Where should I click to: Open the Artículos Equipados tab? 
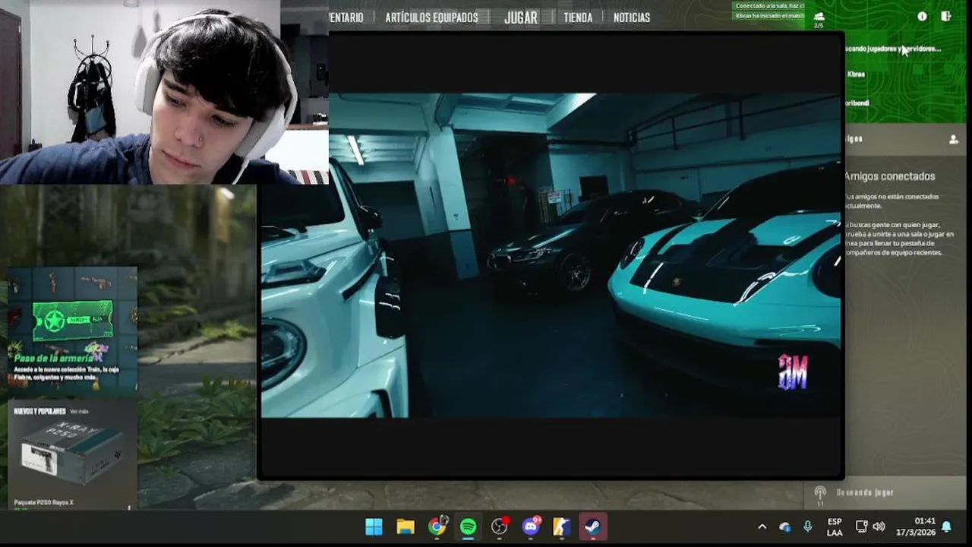pyautogui.click(x=431, y=17)
